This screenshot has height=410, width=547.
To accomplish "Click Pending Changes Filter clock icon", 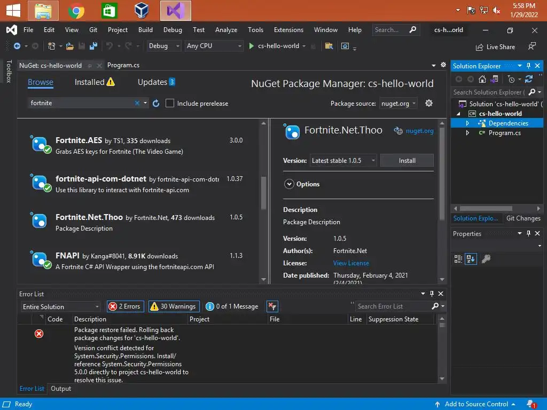I will click(511, 80).
